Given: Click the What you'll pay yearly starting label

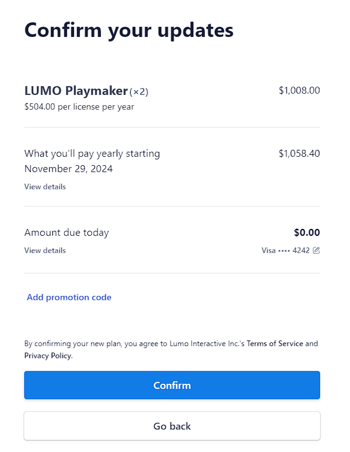Looking at the screenshot, I should 92,154.
